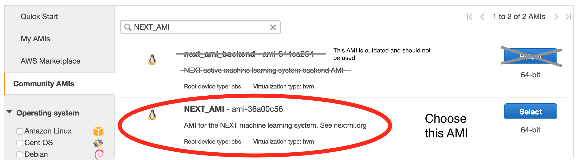Click the Debian swirl logo icon

(x=99, y=154)
